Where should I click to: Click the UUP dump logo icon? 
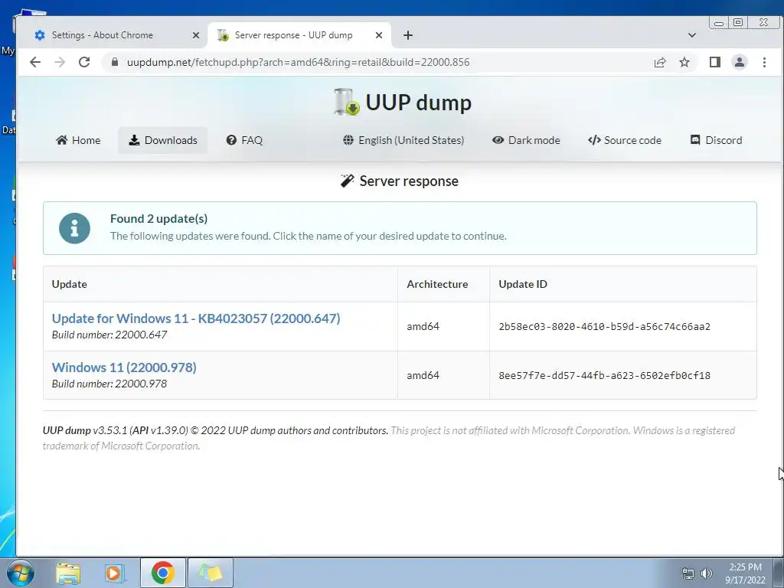[347, 102]
